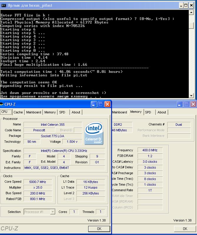Viewport: 197px width, 235px height.
Task: Click Specification field Celeron CPU 3.33GHz
Action: 64,151
